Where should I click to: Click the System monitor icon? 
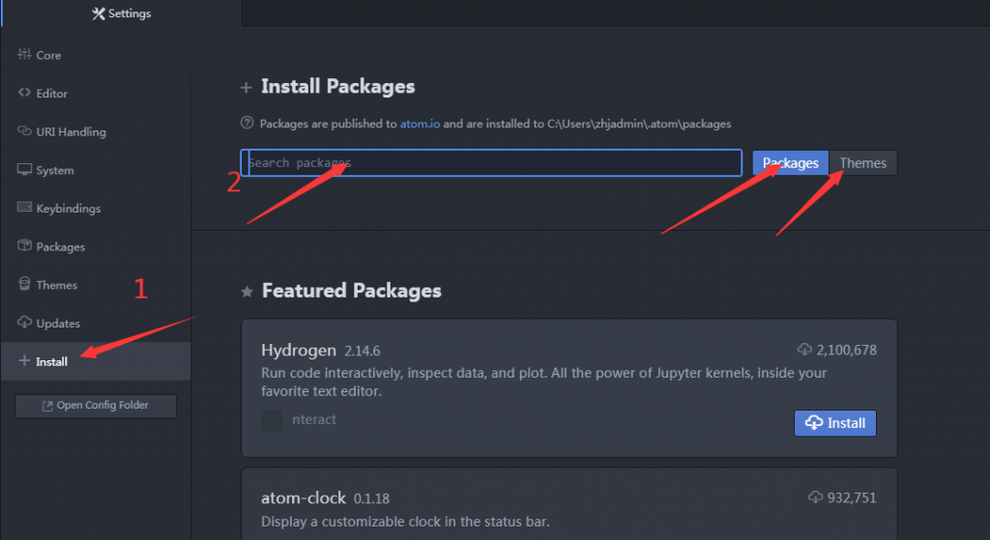[x=24, y=170]
